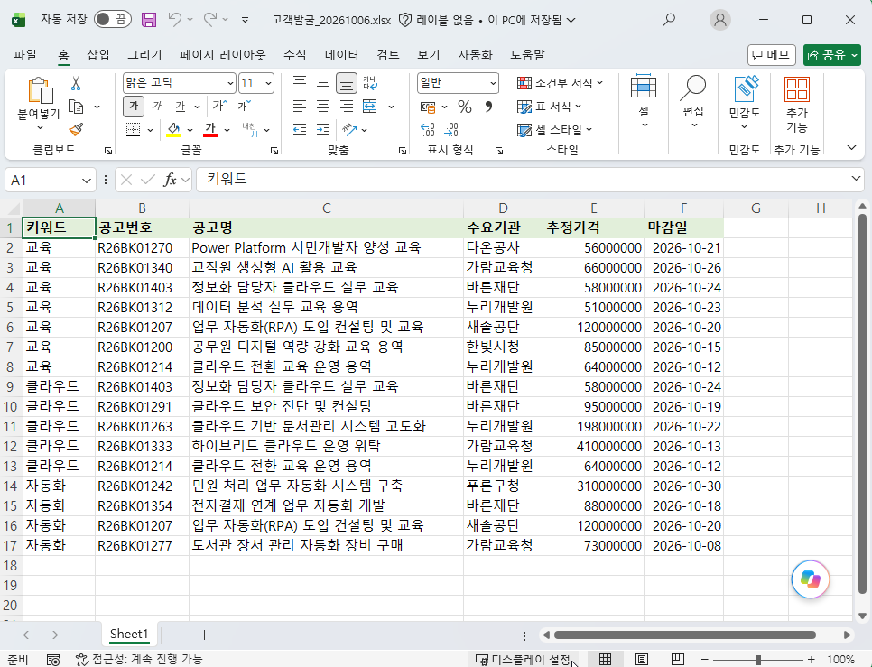Expand the 셀 스타일 dropdown
Screen dimensions: 872x667
555,130
